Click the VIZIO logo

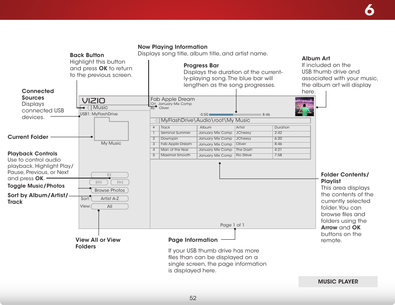(x=94, y=100)
